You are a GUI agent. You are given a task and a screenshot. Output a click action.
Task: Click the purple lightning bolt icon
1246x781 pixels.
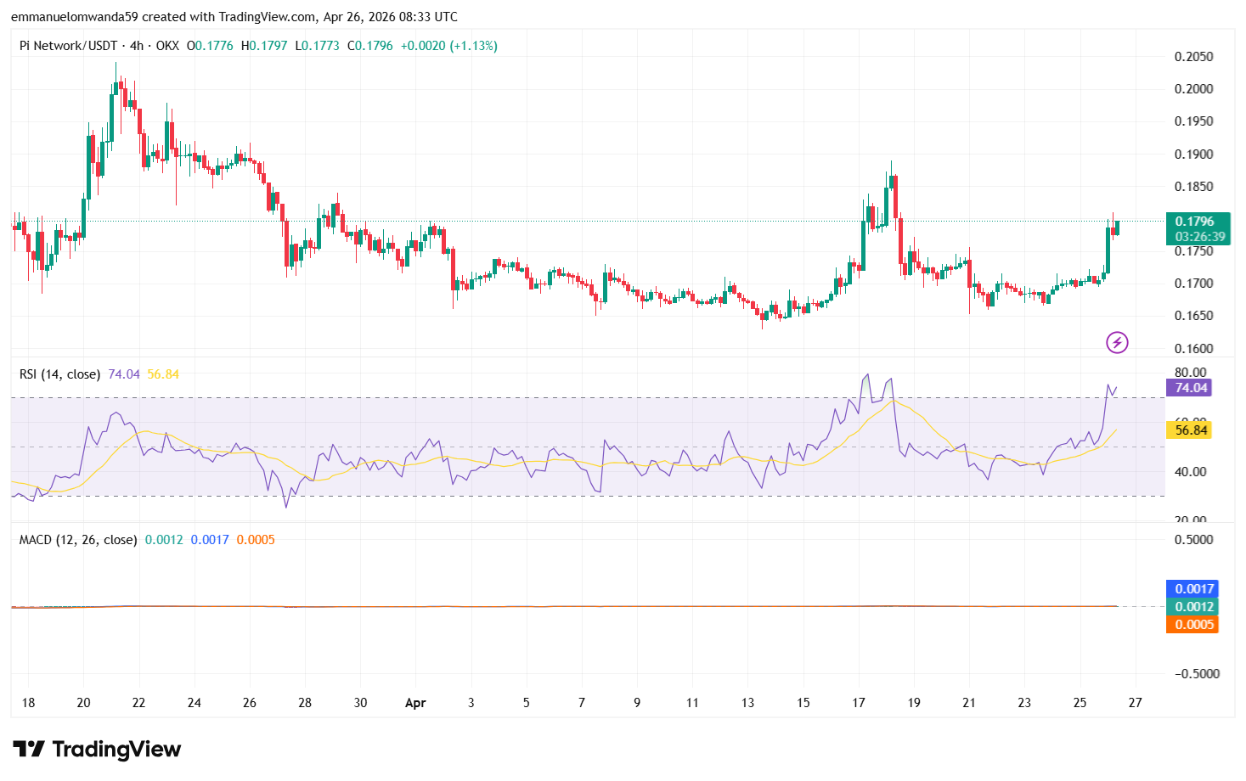(1117, 342)
